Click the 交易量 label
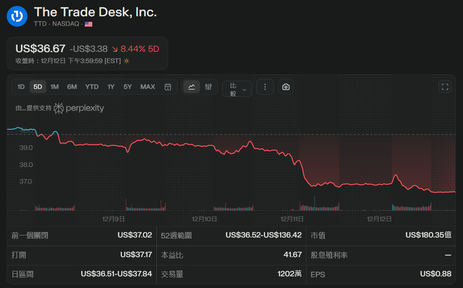This screenshot has height=288, width=463. (172, 274)
